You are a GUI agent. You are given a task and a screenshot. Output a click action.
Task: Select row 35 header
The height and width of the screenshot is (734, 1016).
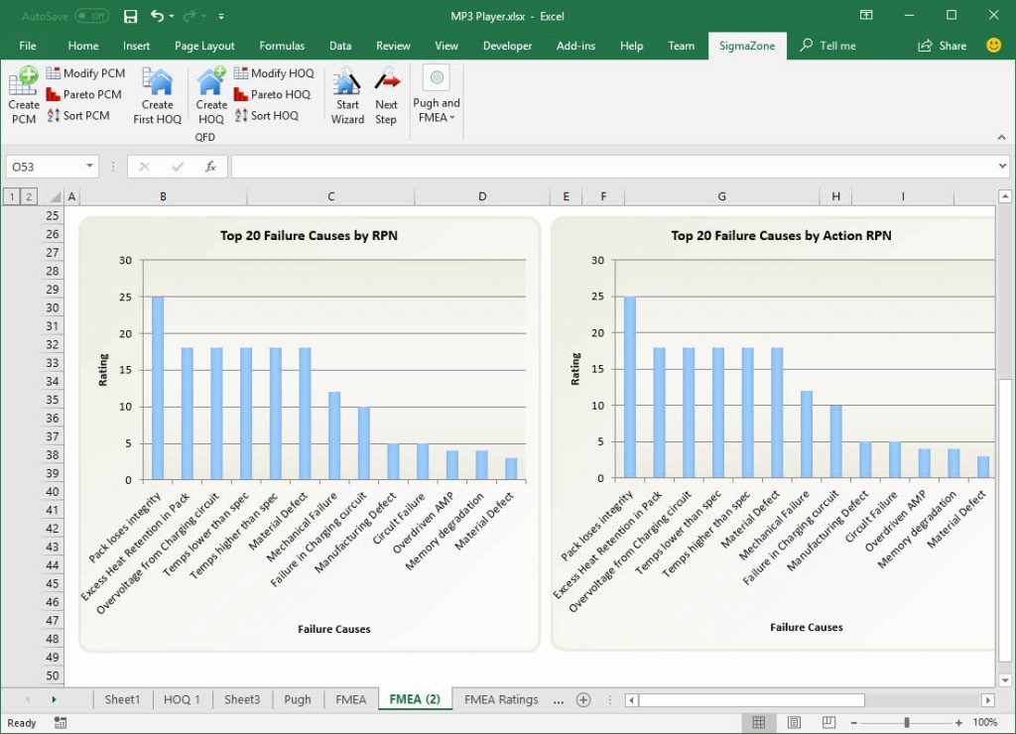coord(53,400)
